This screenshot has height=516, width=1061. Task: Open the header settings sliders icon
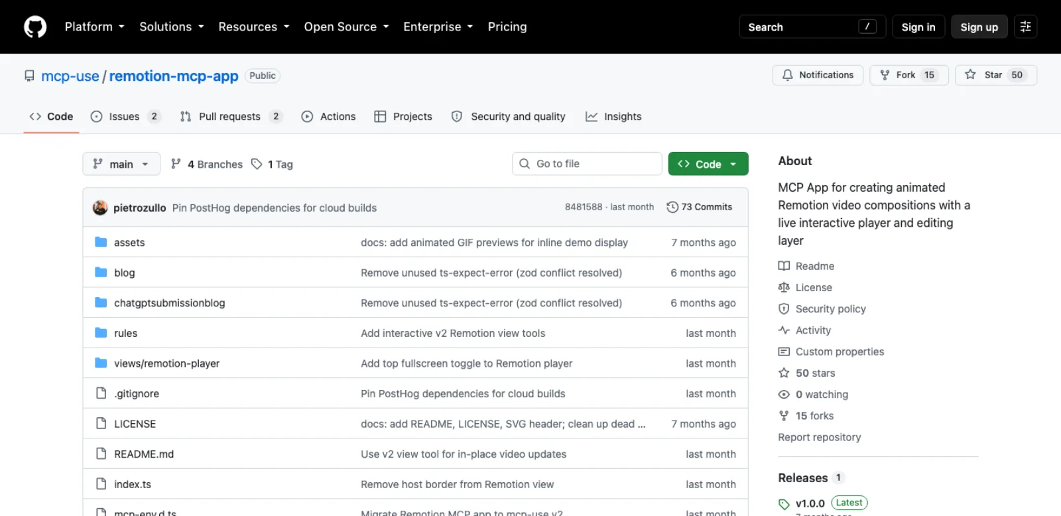click(x=1025, y=27)
